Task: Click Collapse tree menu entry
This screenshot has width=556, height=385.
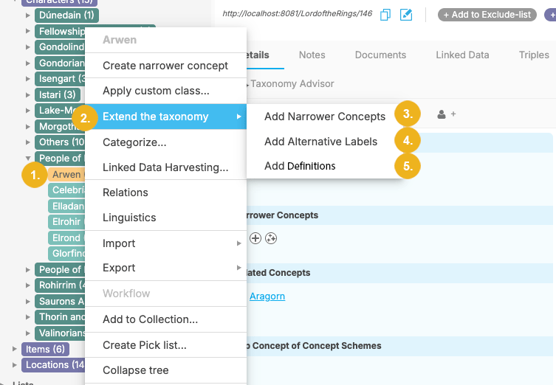Action: tap(165, 370)
